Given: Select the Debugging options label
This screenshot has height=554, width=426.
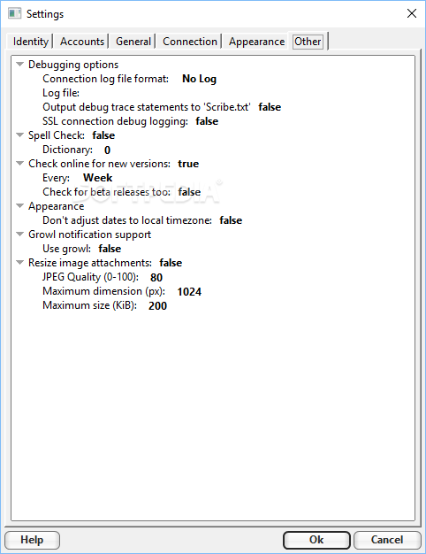Looking at the screenshot, I should tap(73, 65).
